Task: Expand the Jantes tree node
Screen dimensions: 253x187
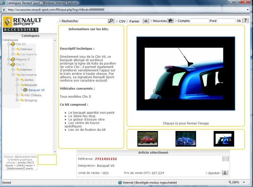Action: (17, 80)
